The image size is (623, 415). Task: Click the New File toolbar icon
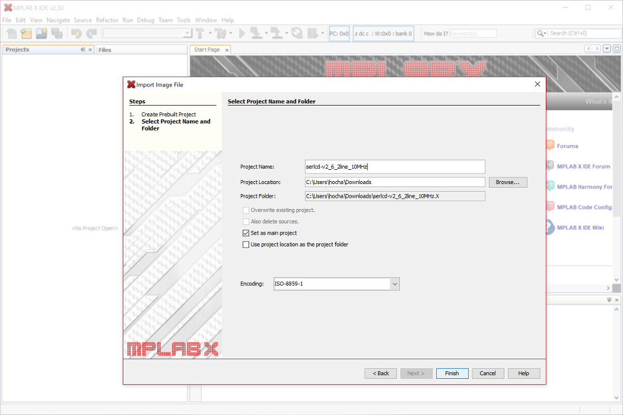click(12, 33)
